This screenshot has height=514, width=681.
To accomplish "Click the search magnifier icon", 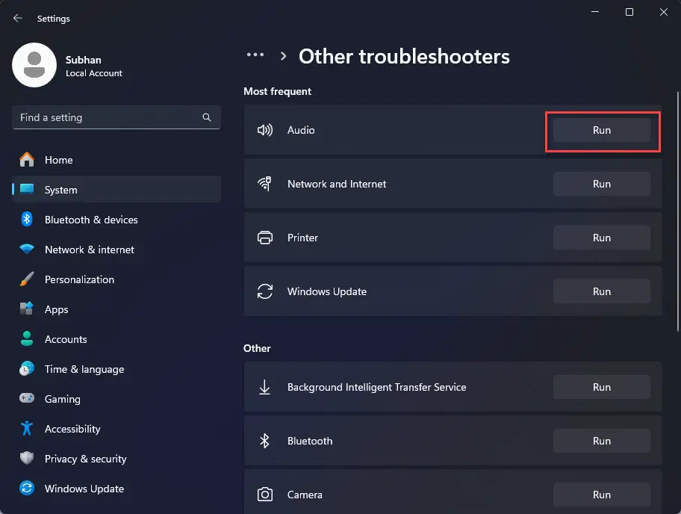I will click(x=207, y=117).
